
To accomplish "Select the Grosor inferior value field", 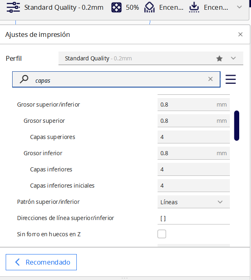I will (x=187, y=153).
